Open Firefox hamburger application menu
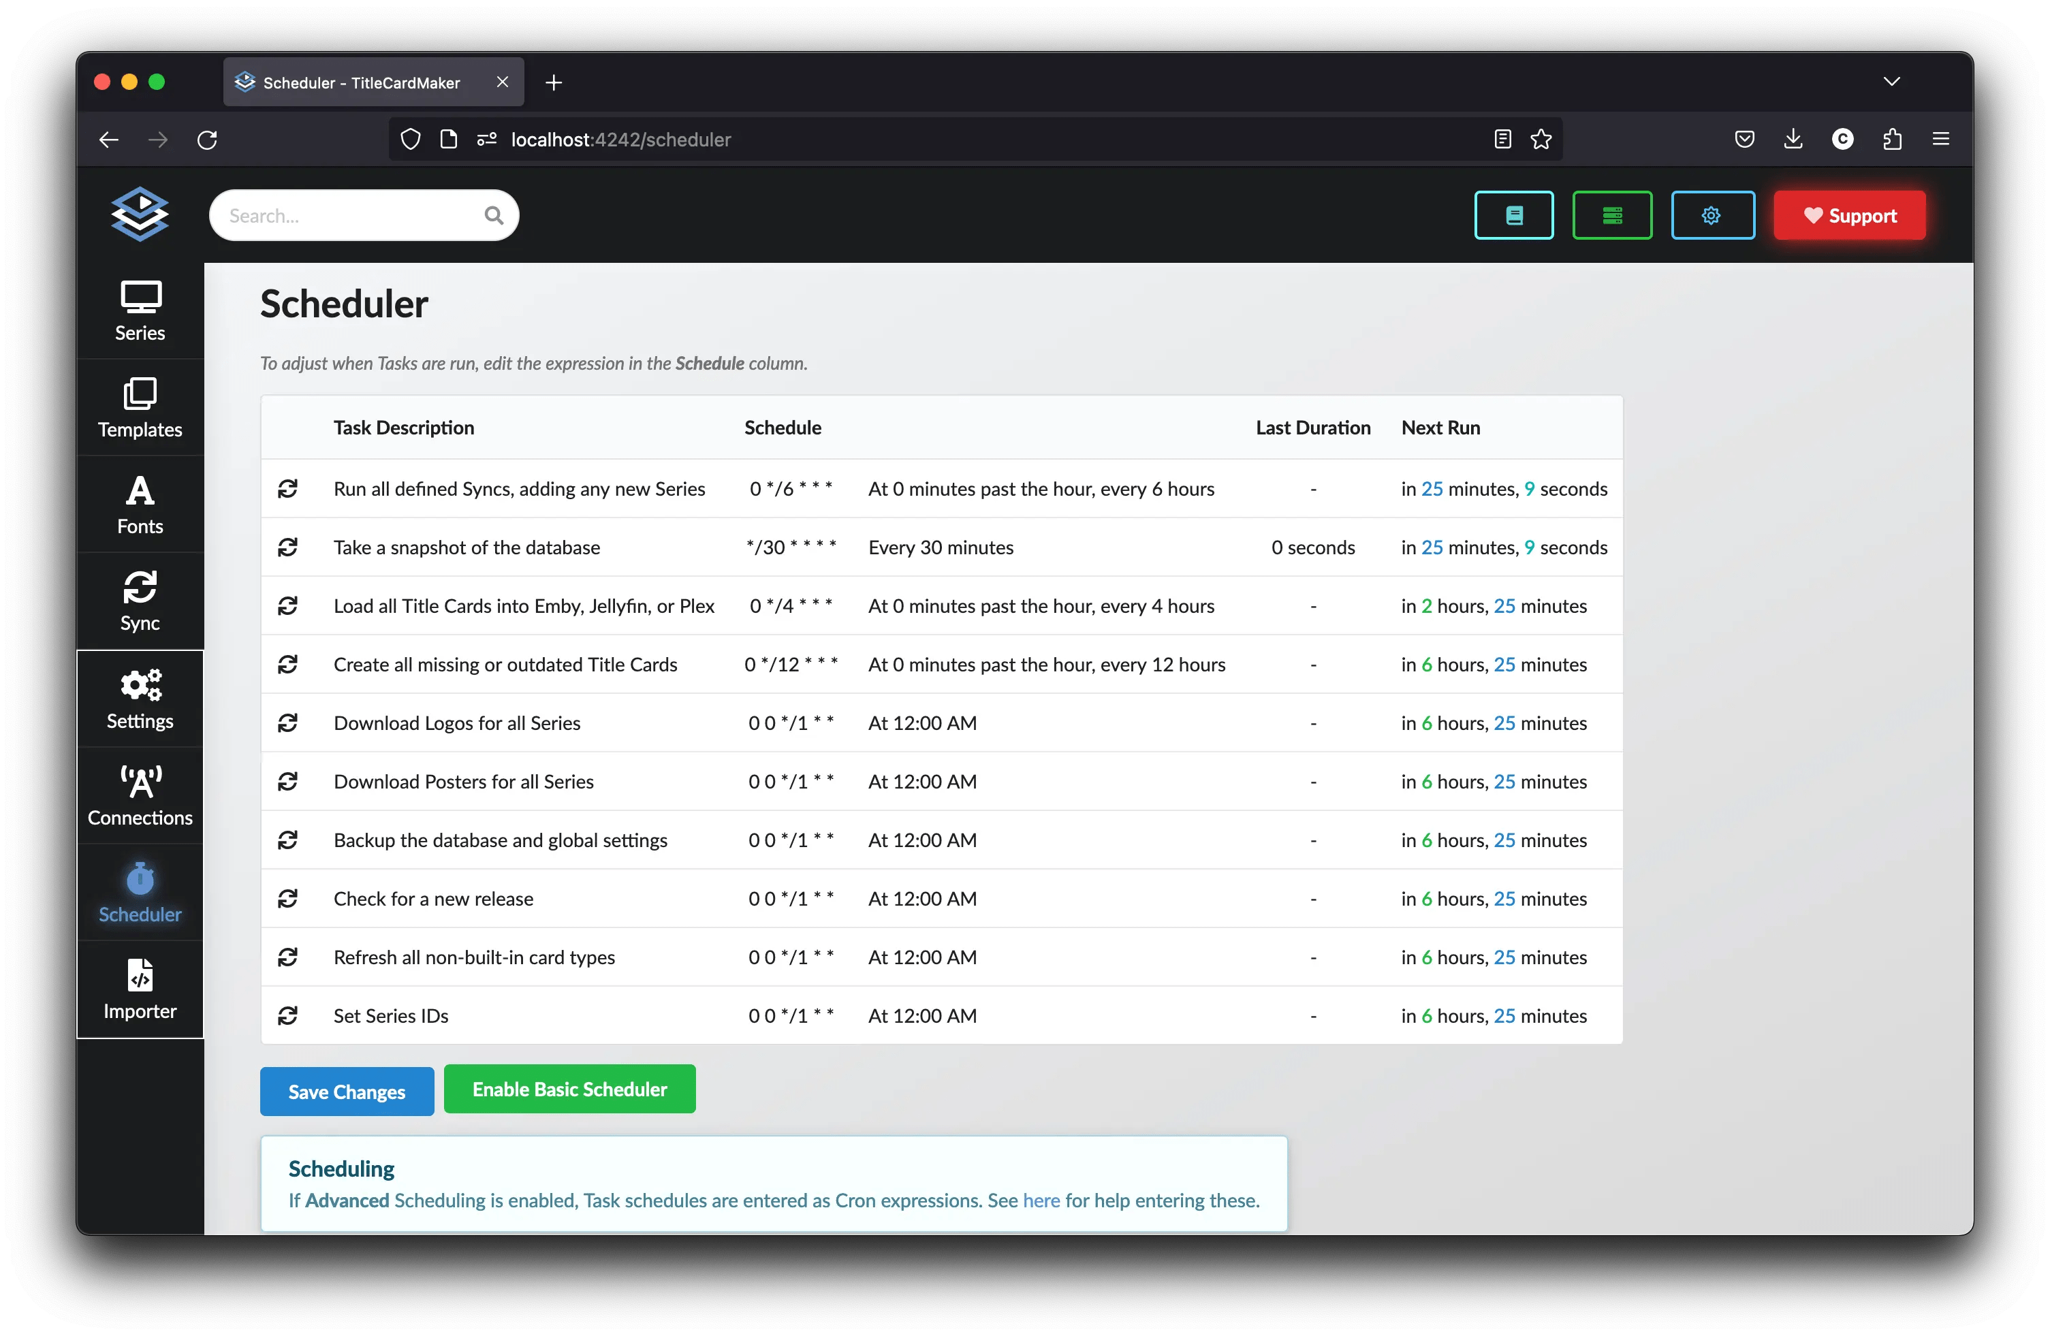The image size is (2050, 1336). coord(1940,140)
